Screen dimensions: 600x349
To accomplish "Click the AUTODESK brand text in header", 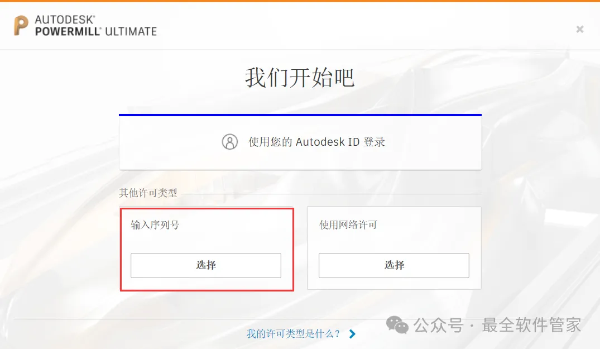I will coord(65,20).
